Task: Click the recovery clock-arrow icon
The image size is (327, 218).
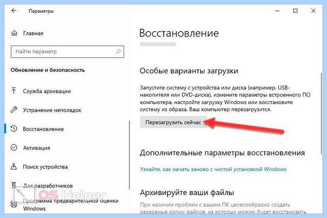Action: click(14, 129)
